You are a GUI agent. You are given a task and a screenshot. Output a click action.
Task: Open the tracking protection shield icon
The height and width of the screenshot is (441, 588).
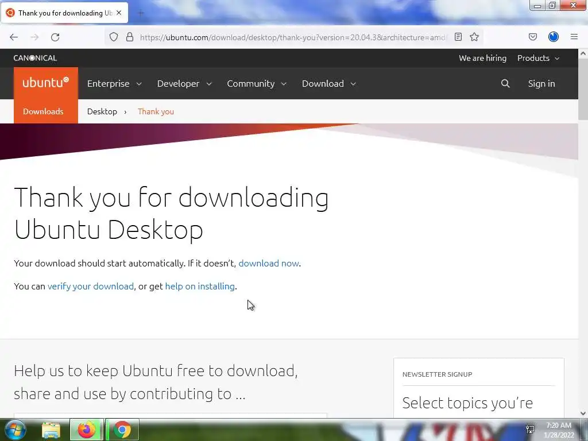[x=114, y=37]
